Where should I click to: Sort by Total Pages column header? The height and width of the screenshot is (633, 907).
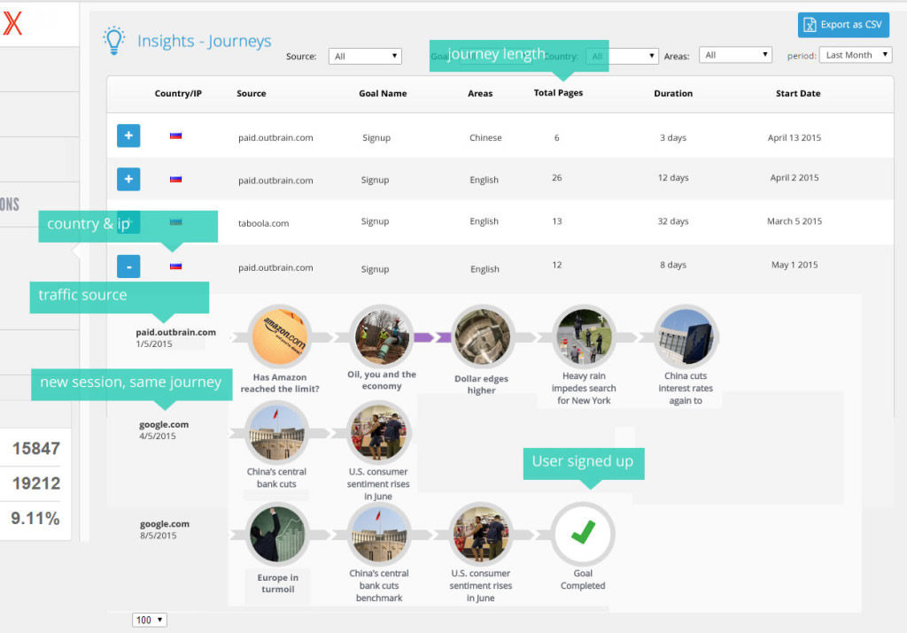click(558, 93)
